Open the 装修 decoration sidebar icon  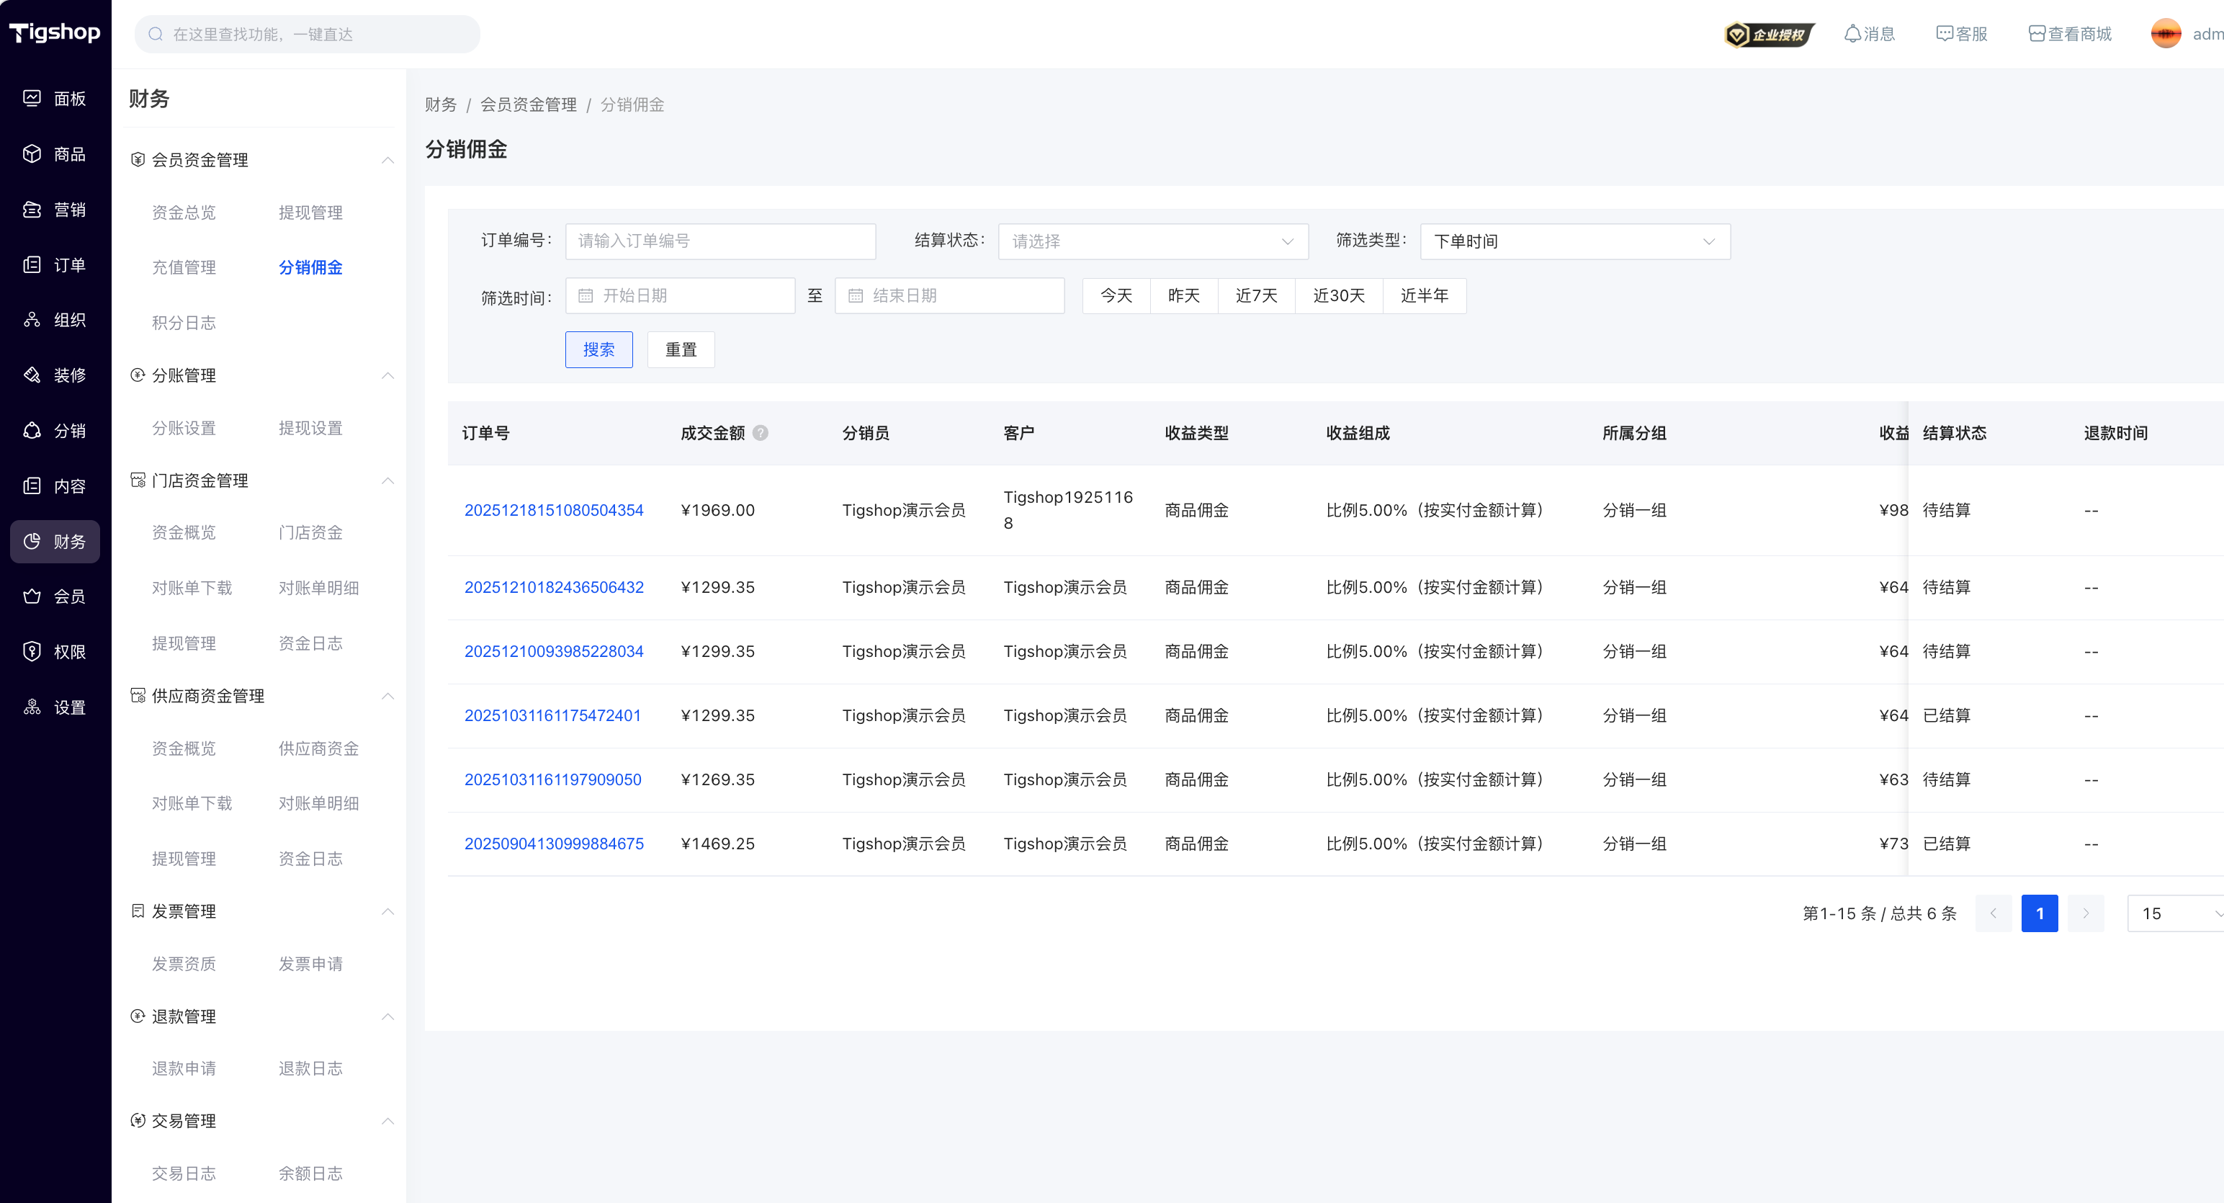[32, 375]
